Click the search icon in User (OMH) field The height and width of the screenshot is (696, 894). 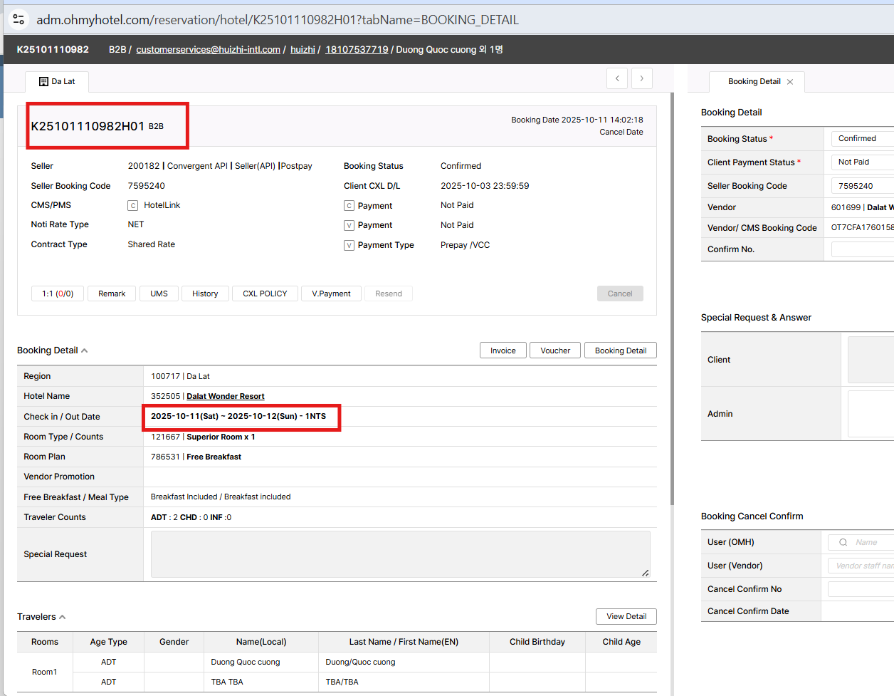click(843, 543)
